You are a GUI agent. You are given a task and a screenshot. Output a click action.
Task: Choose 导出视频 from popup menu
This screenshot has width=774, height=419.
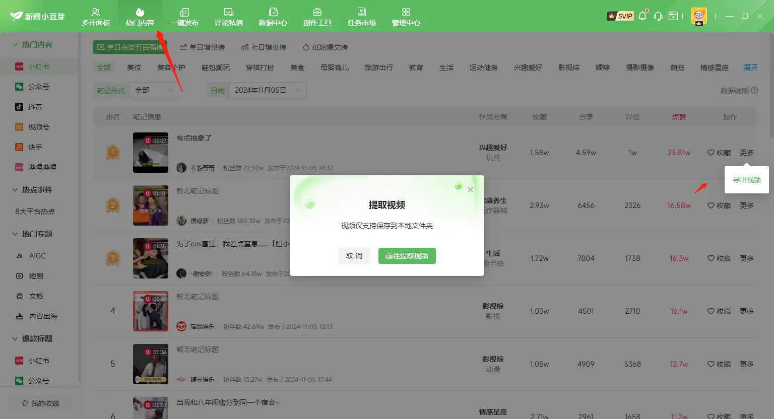(747, 180)
